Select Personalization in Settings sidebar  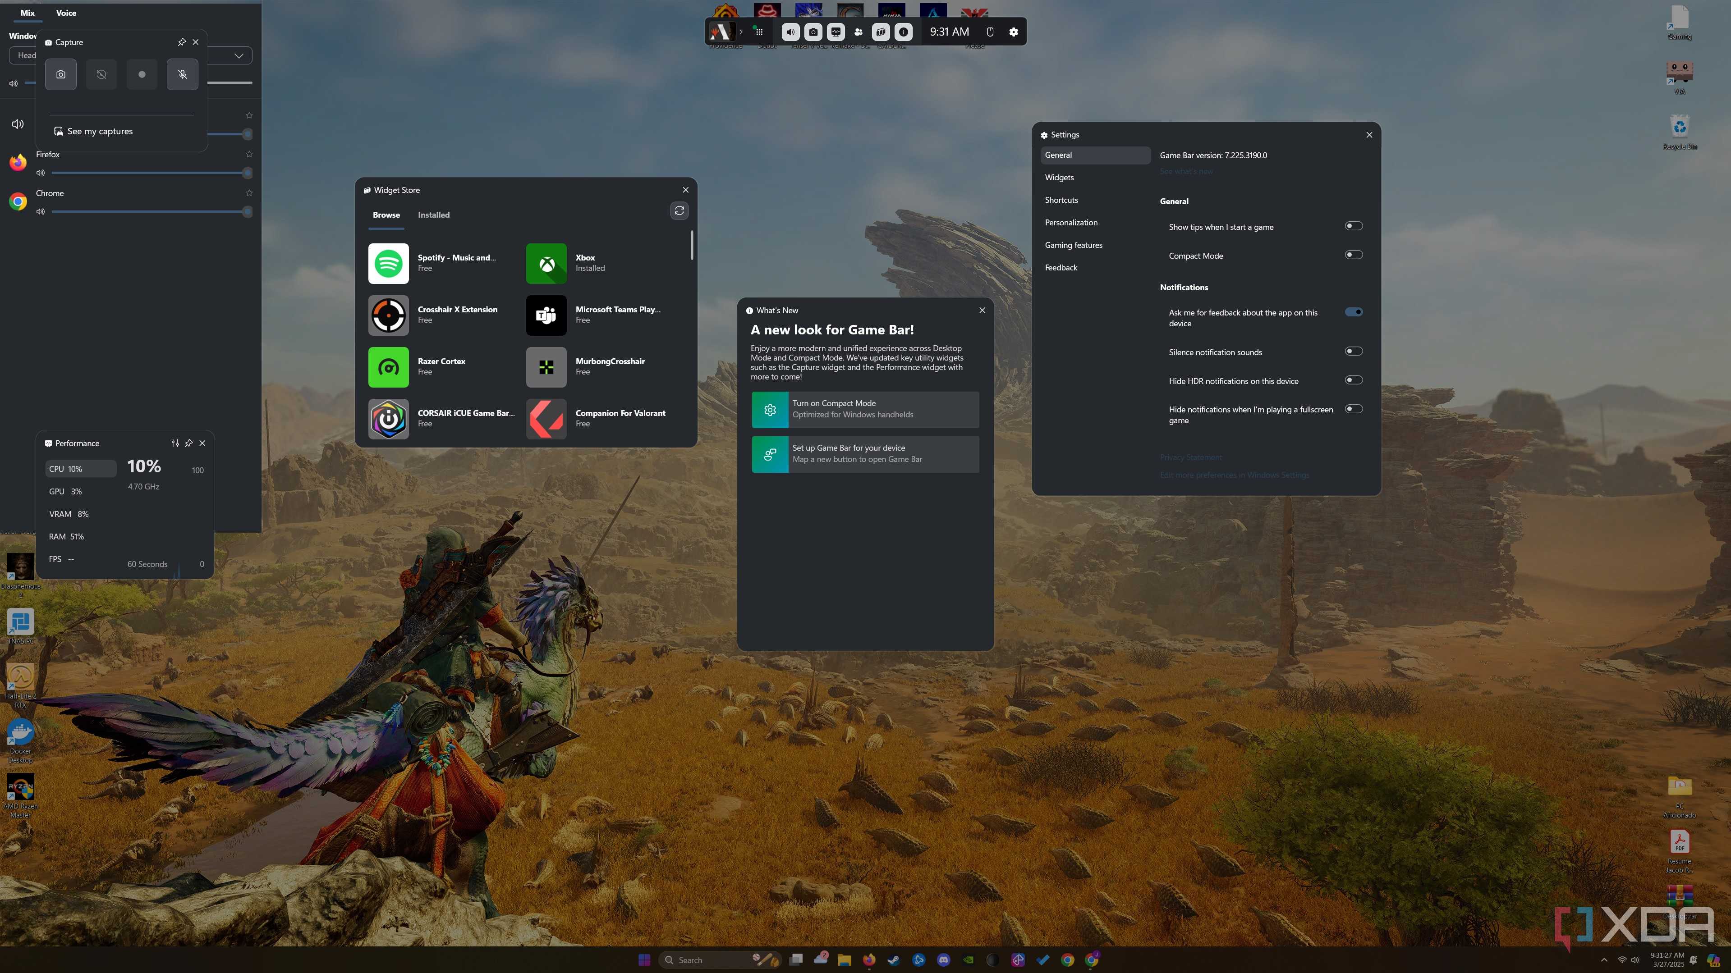pyautogui.click(x=1096, y=222)
